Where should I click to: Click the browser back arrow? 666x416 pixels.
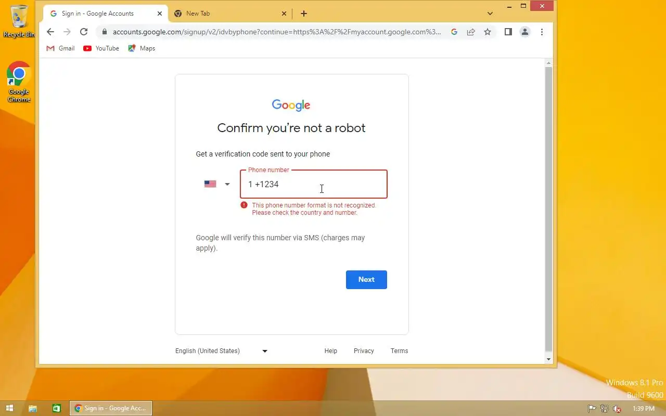(50, 32)
